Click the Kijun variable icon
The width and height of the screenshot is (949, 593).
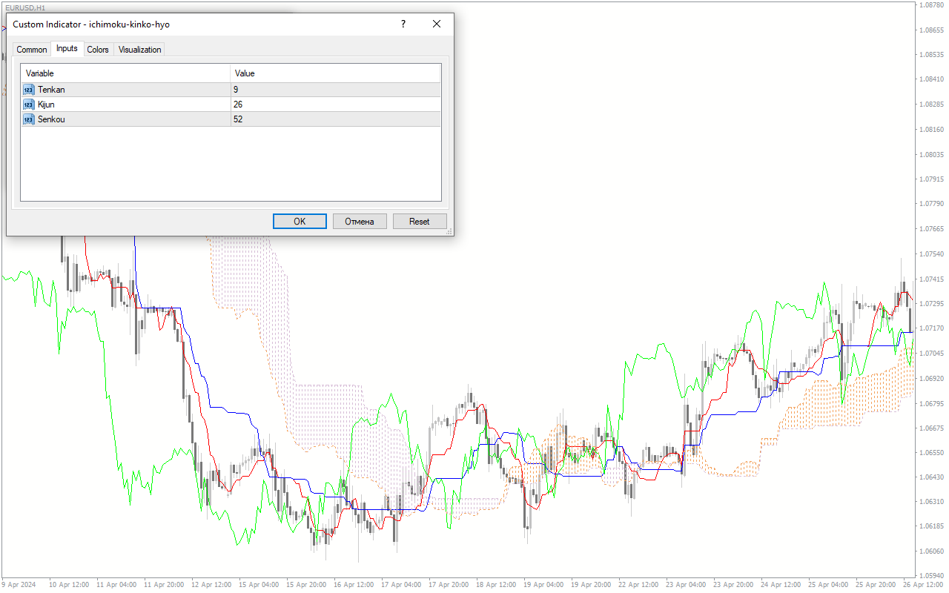(29, 105)
